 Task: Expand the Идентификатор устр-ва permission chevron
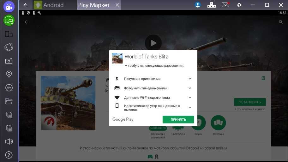[190, 108]
